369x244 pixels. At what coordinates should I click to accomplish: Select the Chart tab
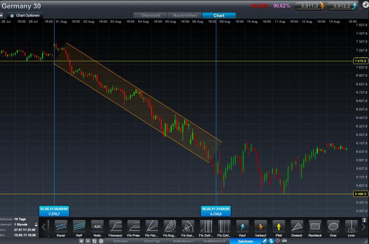219,15
